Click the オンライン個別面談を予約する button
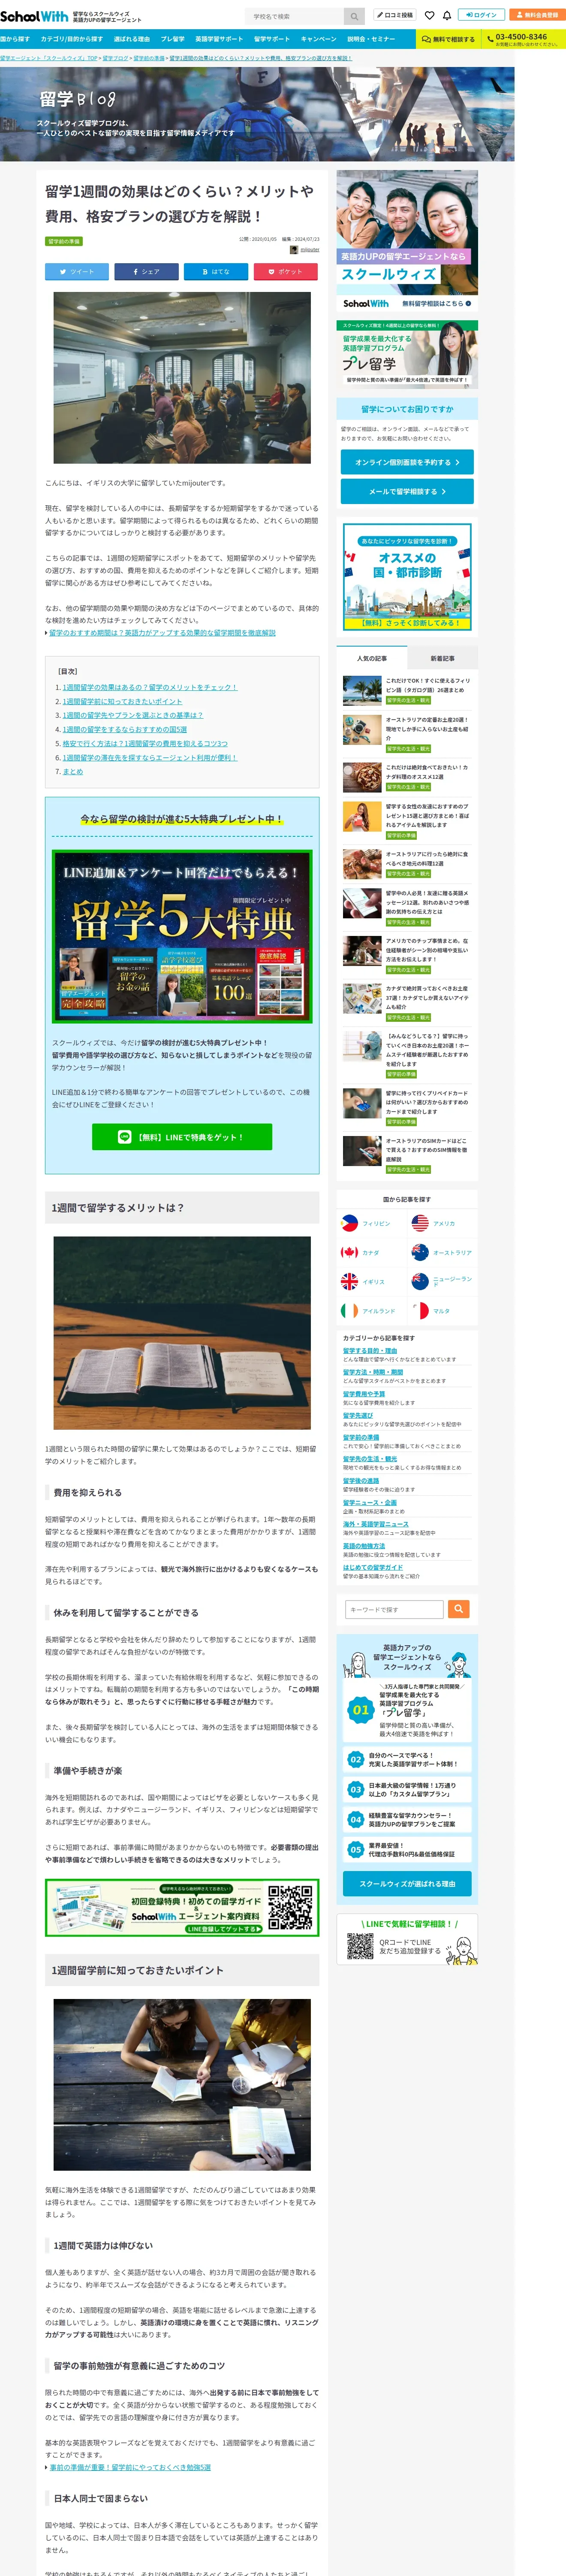 click(407, 462)
